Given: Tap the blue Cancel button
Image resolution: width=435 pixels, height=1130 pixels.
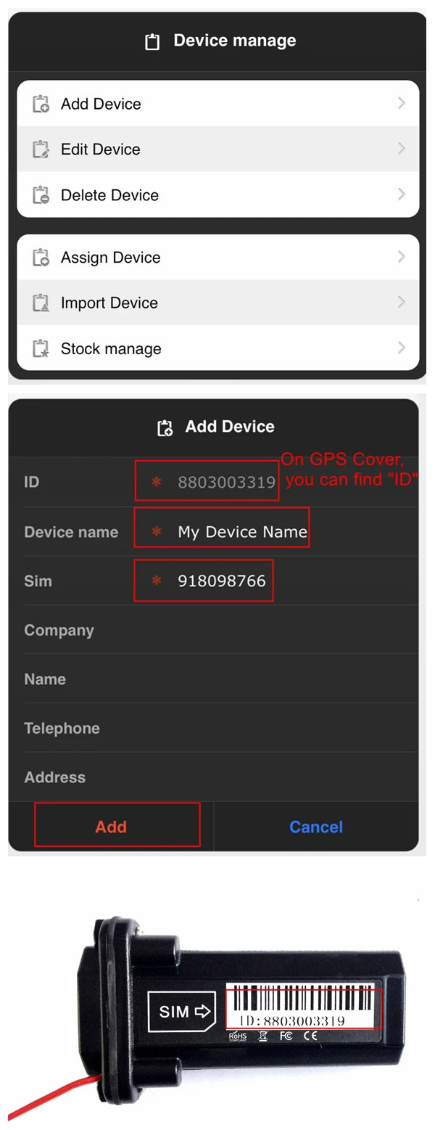Looking at the screenshot, I should click(x=316, y=827).
